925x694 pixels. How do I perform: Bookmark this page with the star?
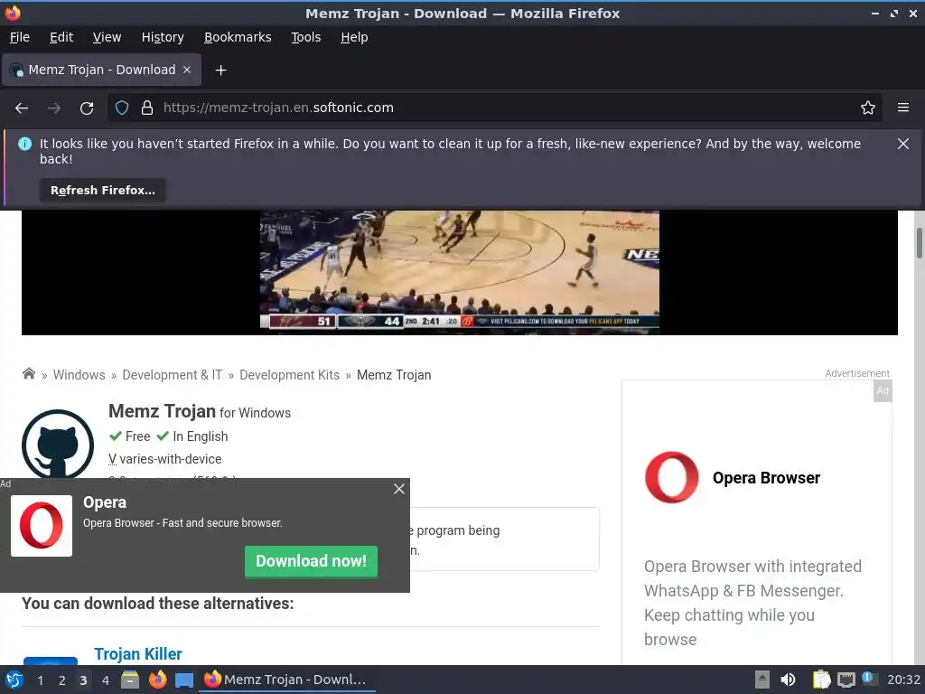click(x=868, y=108)
